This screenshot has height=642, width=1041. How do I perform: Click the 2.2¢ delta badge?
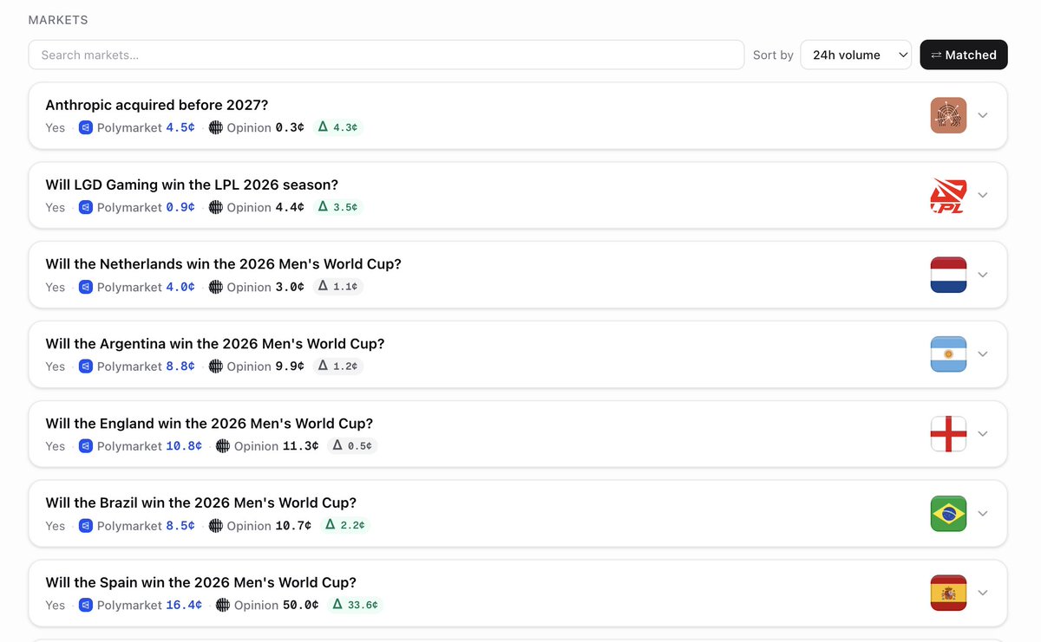click(x=345, y=526)
